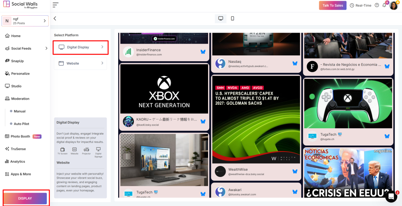Click Bluesky icon on Revista de Negócios post

click(387, 66)
